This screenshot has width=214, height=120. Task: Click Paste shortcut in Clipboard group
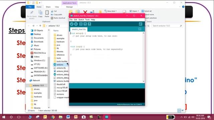pos(58,18)
